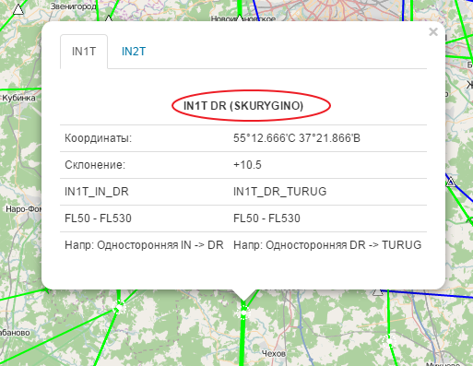
Task: Select the waypoint marker under popup pointer
Action: (243, 313)
